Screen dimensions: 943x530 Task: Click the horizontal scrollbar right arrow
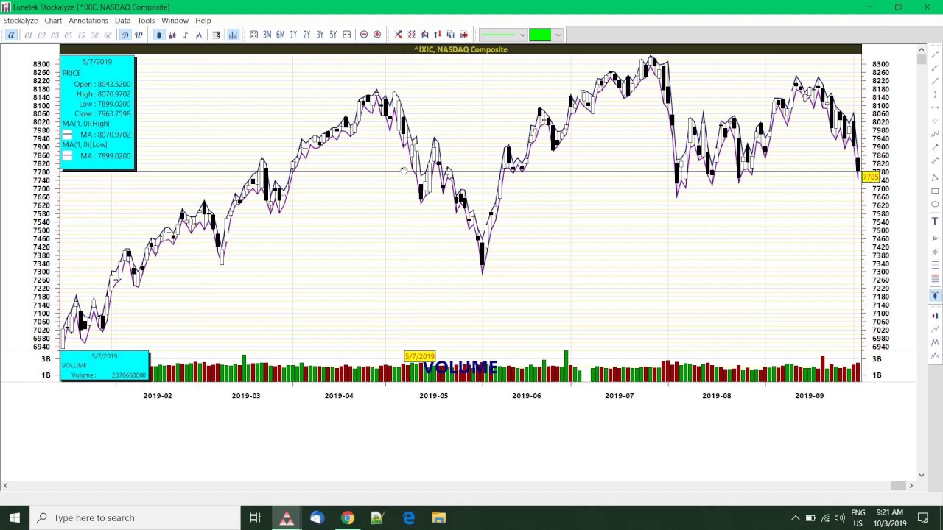[x=911, y=485]
